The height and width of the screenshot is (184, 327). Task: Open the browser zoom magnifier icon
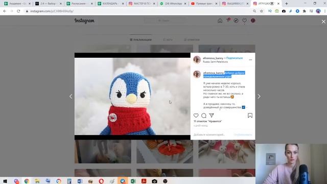pos(254,11)
